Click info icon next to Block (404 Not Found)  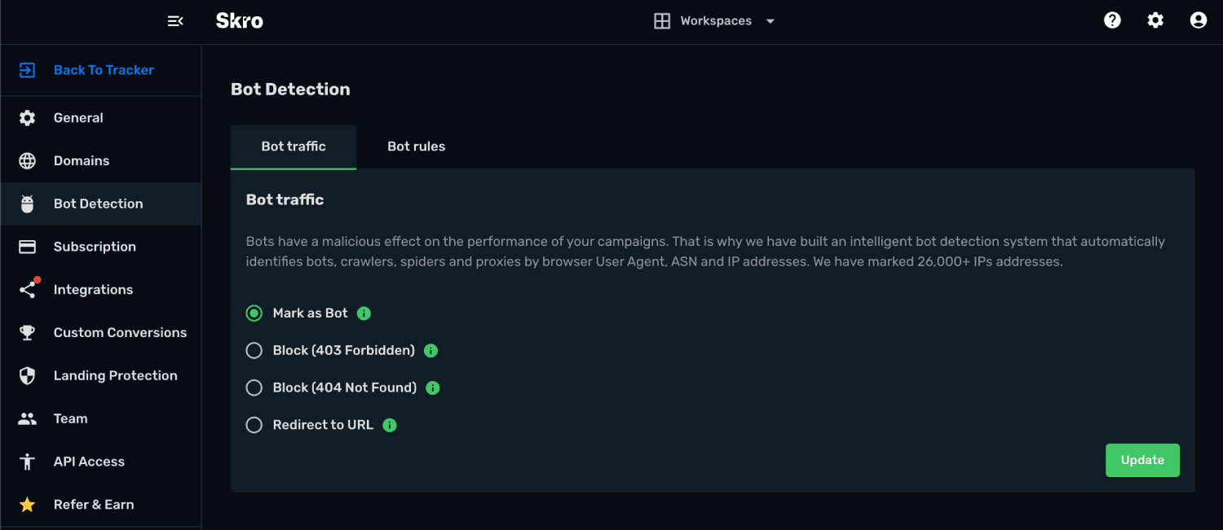[433, 388]
